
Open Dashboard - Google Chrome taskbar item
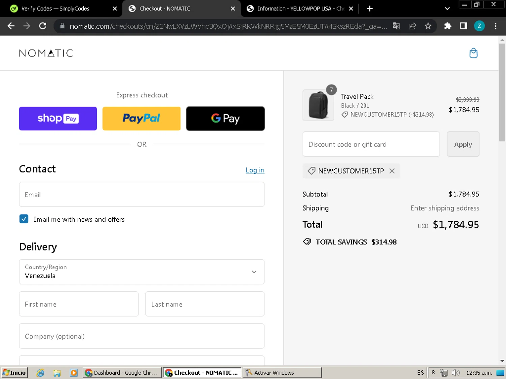click(122, 373)
